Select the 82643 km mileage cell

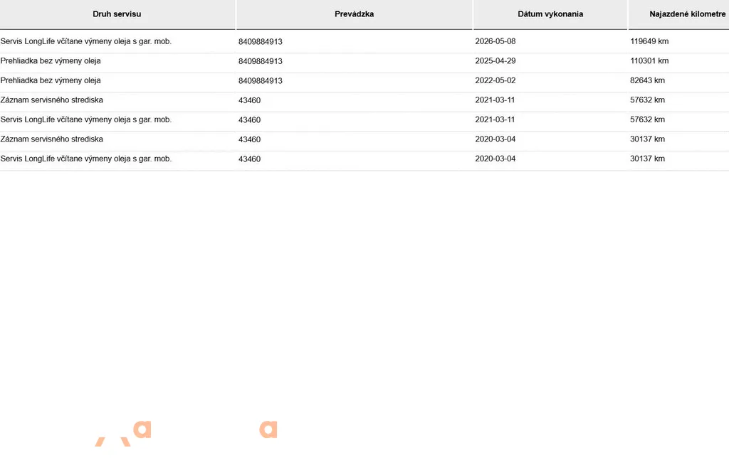coord(648,80)
